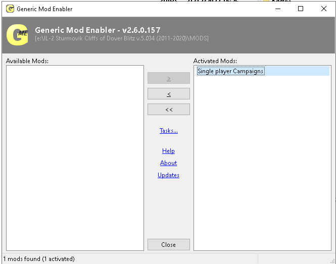The image size is (336, 264).
Task: Close the window with the X button
Action: coord(324,9)
